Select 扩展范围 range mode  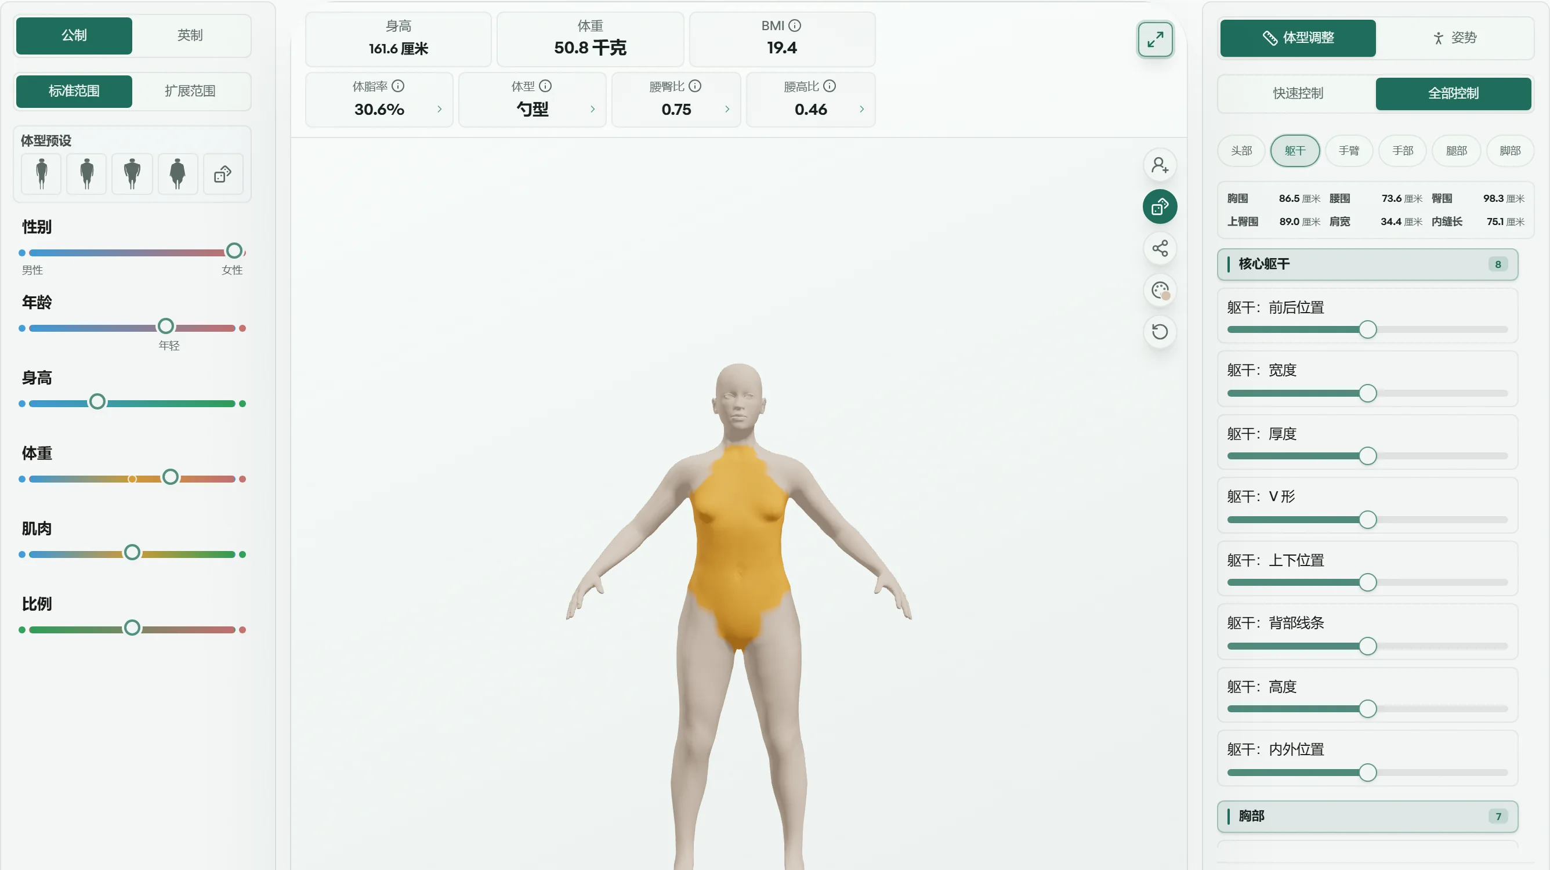click(x=190, y=92)
